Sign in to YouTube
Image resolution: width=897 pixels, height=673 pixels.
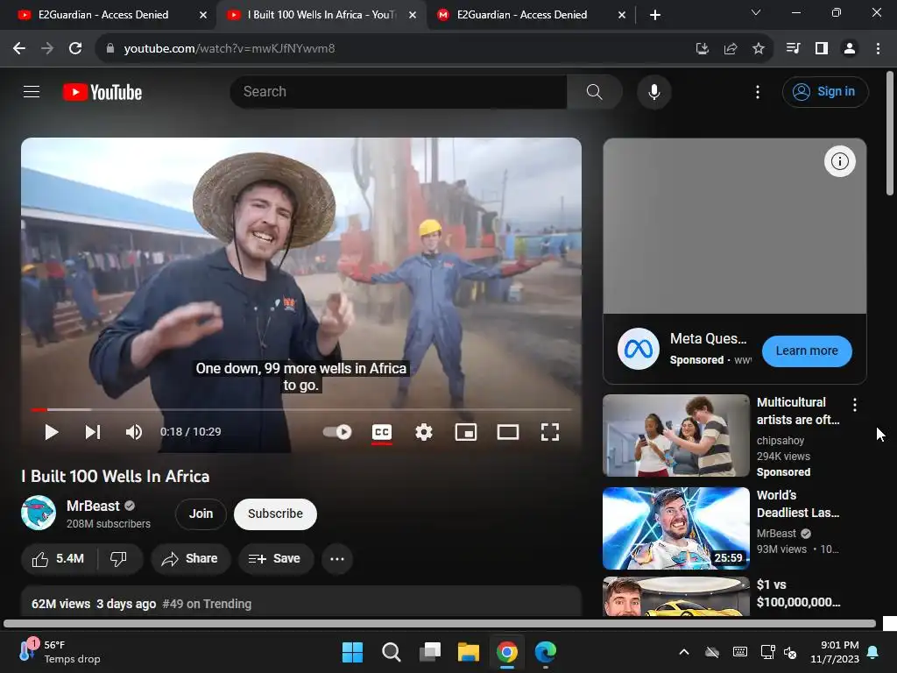point(825,91)
